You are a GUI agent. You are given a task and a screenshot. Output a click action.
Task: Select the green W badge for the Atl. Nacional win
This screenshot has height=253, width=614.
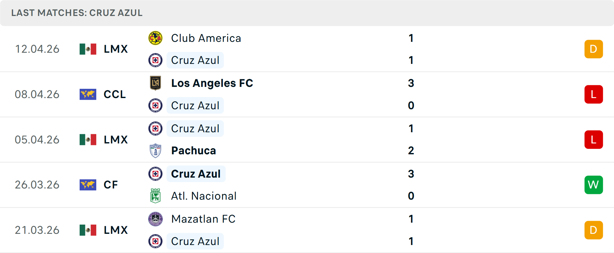(x=594, y=185)
